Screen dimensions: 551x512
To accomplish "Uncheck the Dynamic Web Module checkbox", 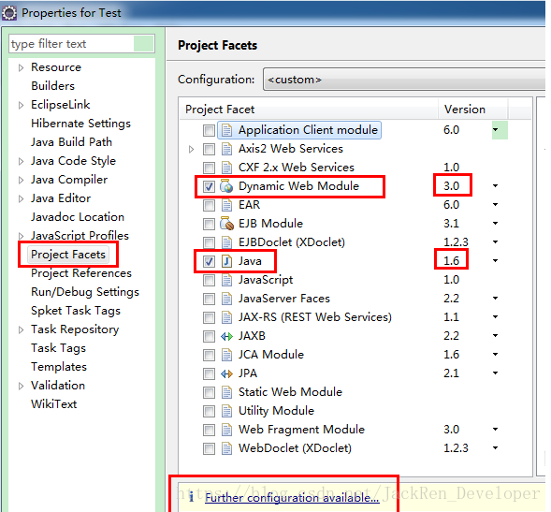I will point(209,186).
